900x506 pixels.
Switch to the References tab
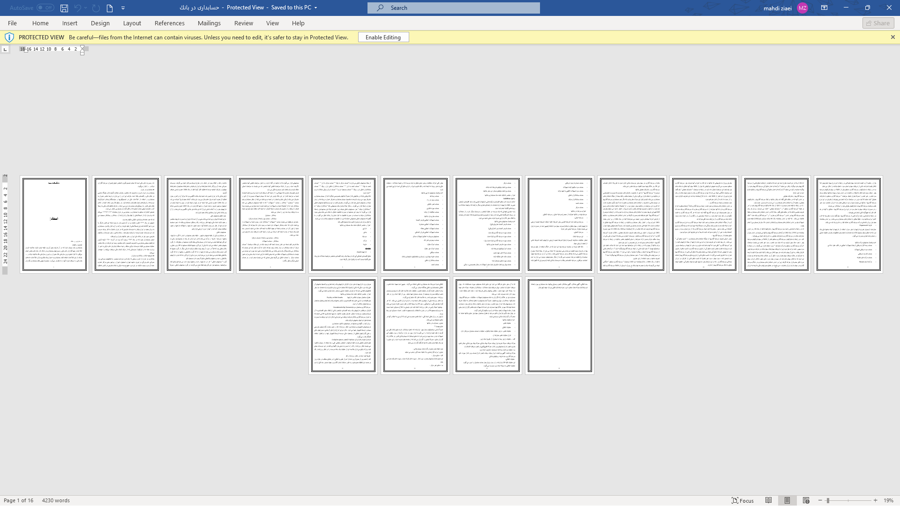[170, 23]
